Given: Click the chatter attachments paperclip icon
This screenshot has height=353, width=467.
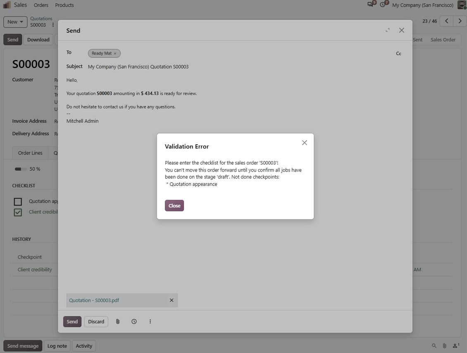Looking at the screenshot, I should [x=444, y=346].
